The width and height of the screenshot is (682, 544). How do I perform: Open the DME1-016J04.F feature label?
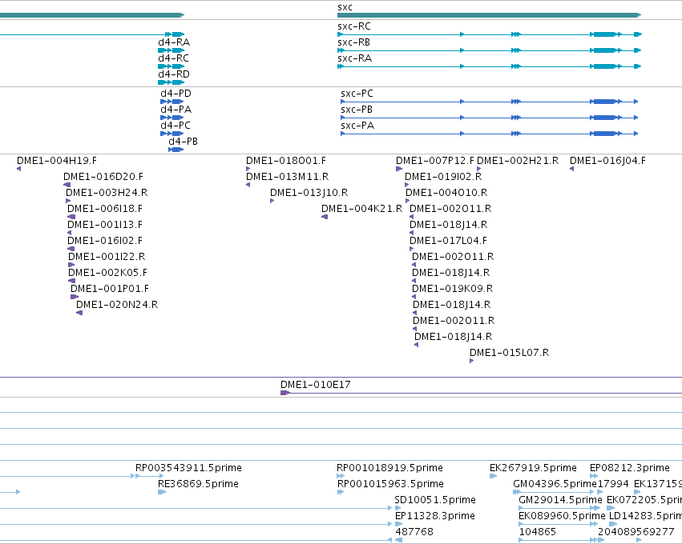607,161
